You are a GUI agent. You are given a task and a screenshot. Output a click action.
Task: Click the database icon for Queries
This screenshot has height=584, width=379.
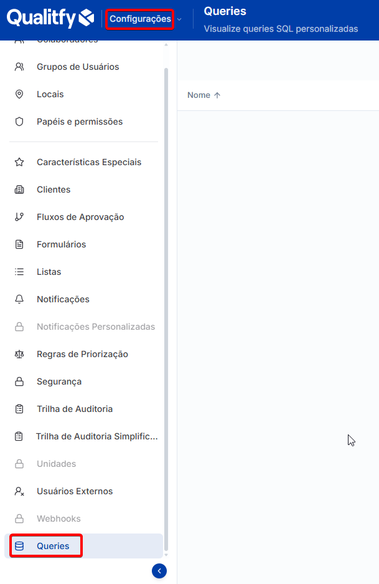point(19,546)
